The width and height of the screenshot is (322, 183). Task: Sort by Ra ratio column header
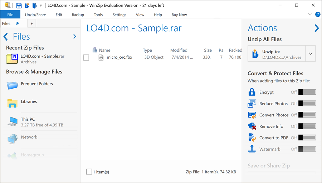[x=221, y=50]
